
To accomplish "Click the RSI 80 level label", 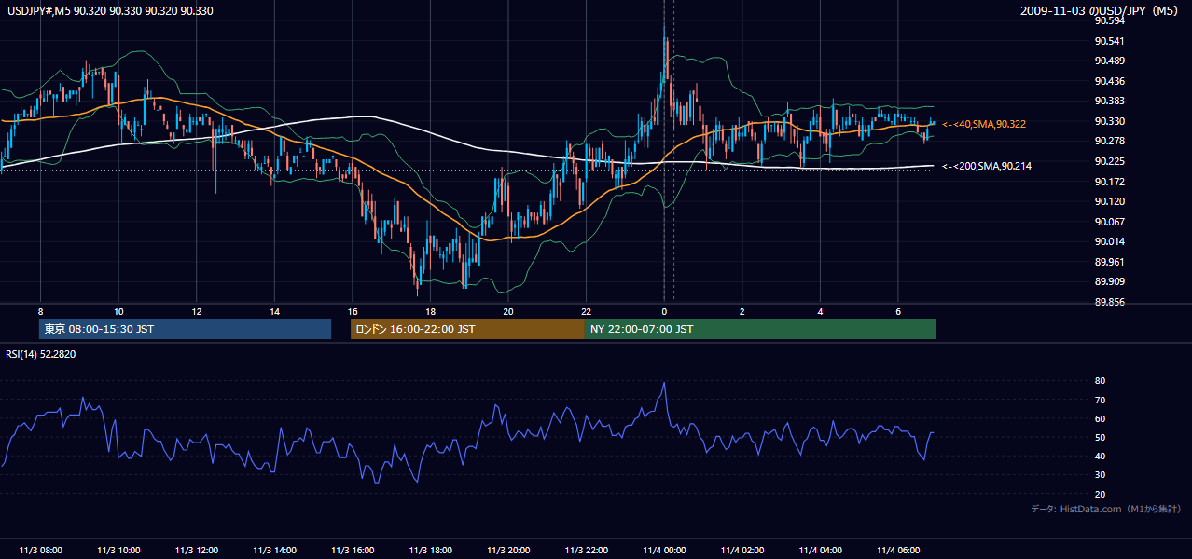I will 1100,381.
